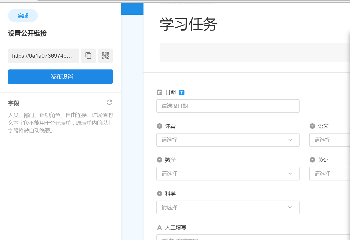Click the 请选择日期 date input field

pos(228,106)
